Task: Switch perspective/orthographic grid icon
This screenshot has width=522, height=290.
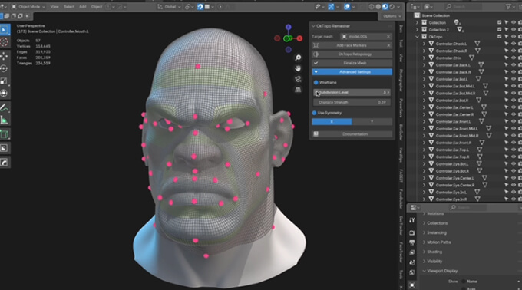Action: pos(298,90)
